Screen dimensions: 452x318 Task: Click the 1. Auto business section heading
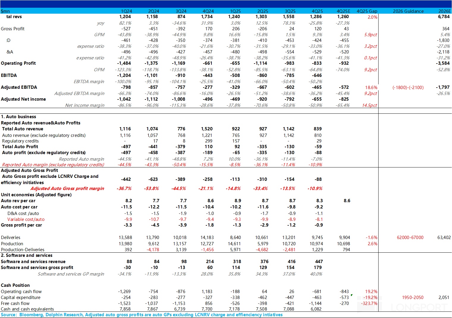pyautogui.click(x=18, y=117)
